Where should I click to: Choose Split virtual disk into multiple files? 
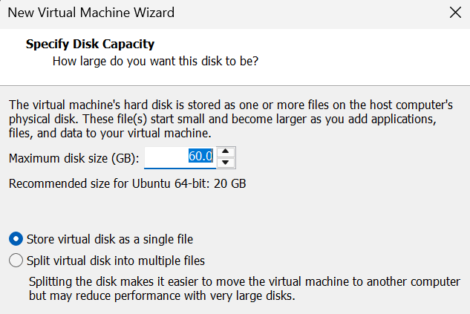pyautogui.click(x=16, y=261)
